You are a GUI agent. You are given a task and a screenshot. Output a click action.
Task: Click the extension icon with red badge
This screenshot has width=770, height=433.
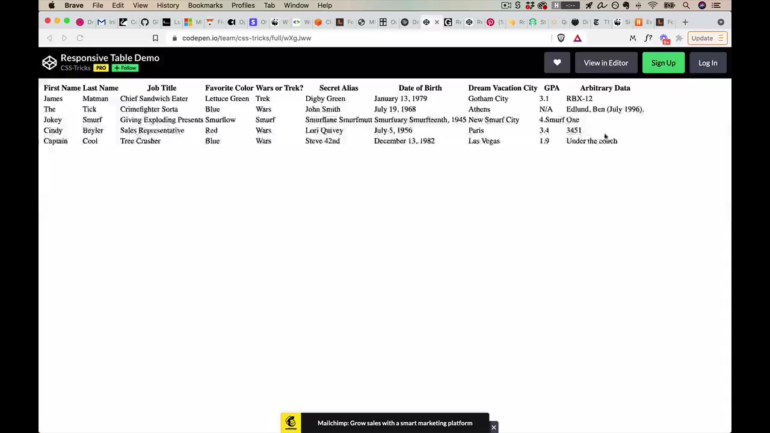(664, 38)
